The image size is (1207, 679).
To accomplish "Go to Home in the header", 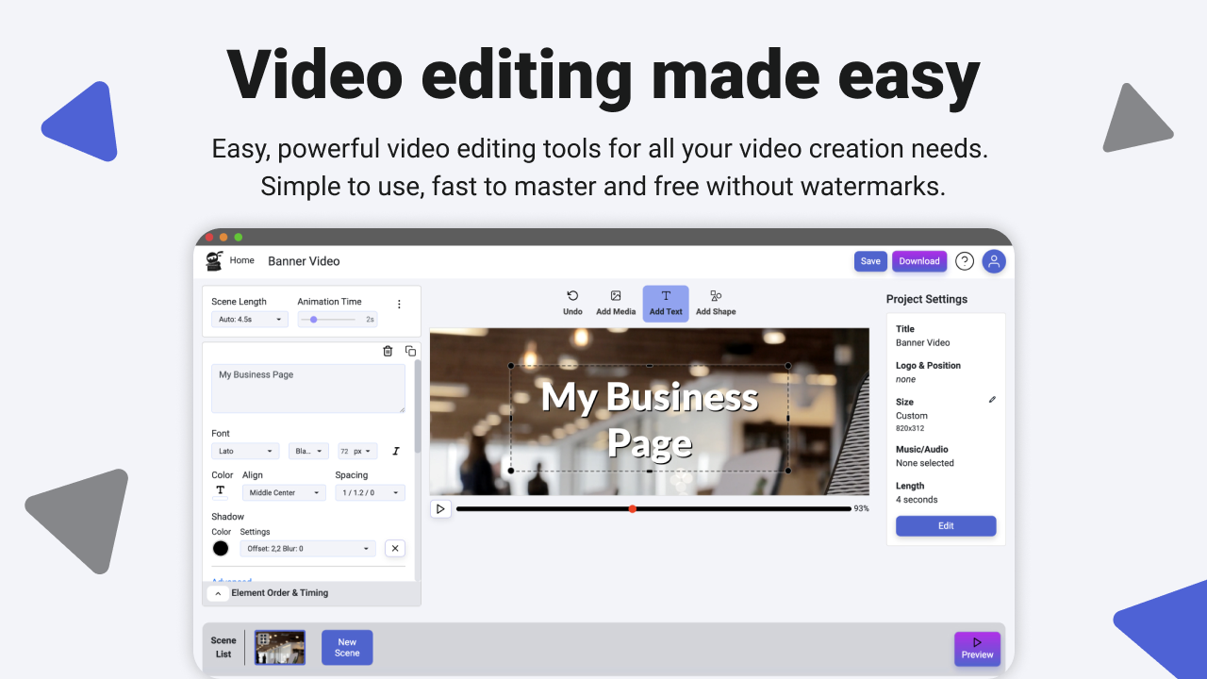I will tap(241, 260).
